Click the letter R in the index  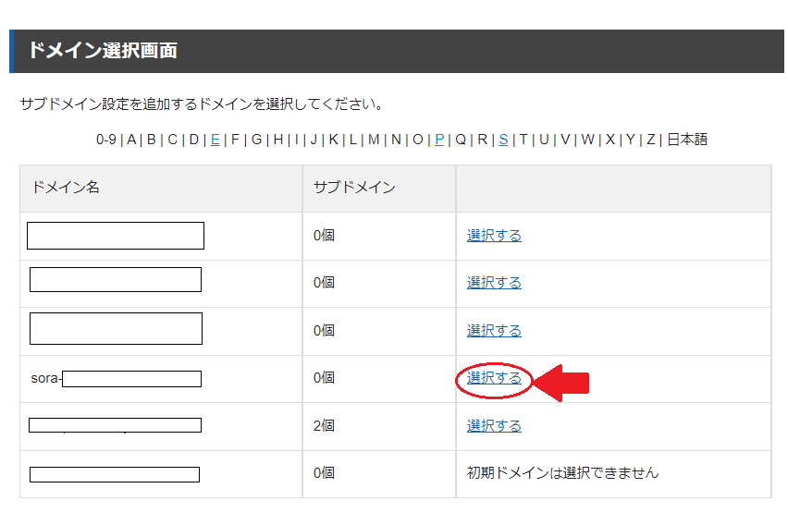(483, 140)
